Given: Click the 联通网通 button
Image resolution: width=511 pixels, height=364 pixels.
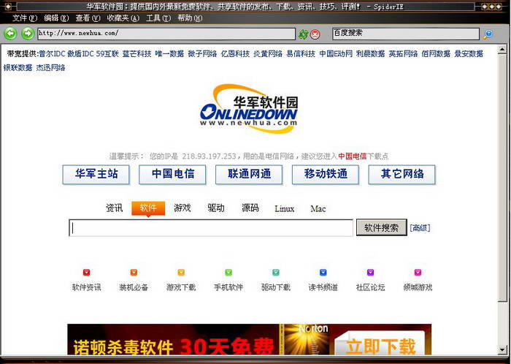Looking at the screenshot, I should point(250,175).
